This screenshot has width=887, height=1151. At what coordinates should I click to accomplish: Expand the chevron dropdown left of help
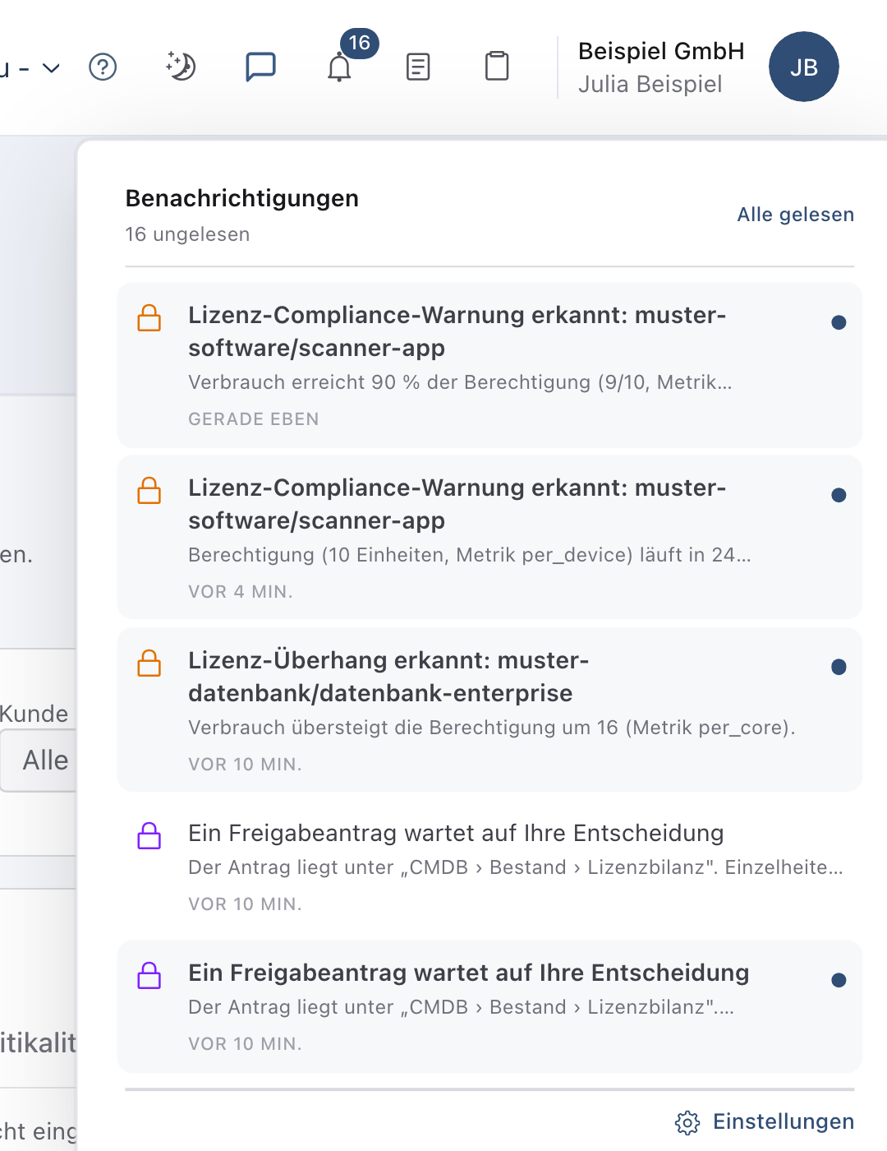coord(51,67)
